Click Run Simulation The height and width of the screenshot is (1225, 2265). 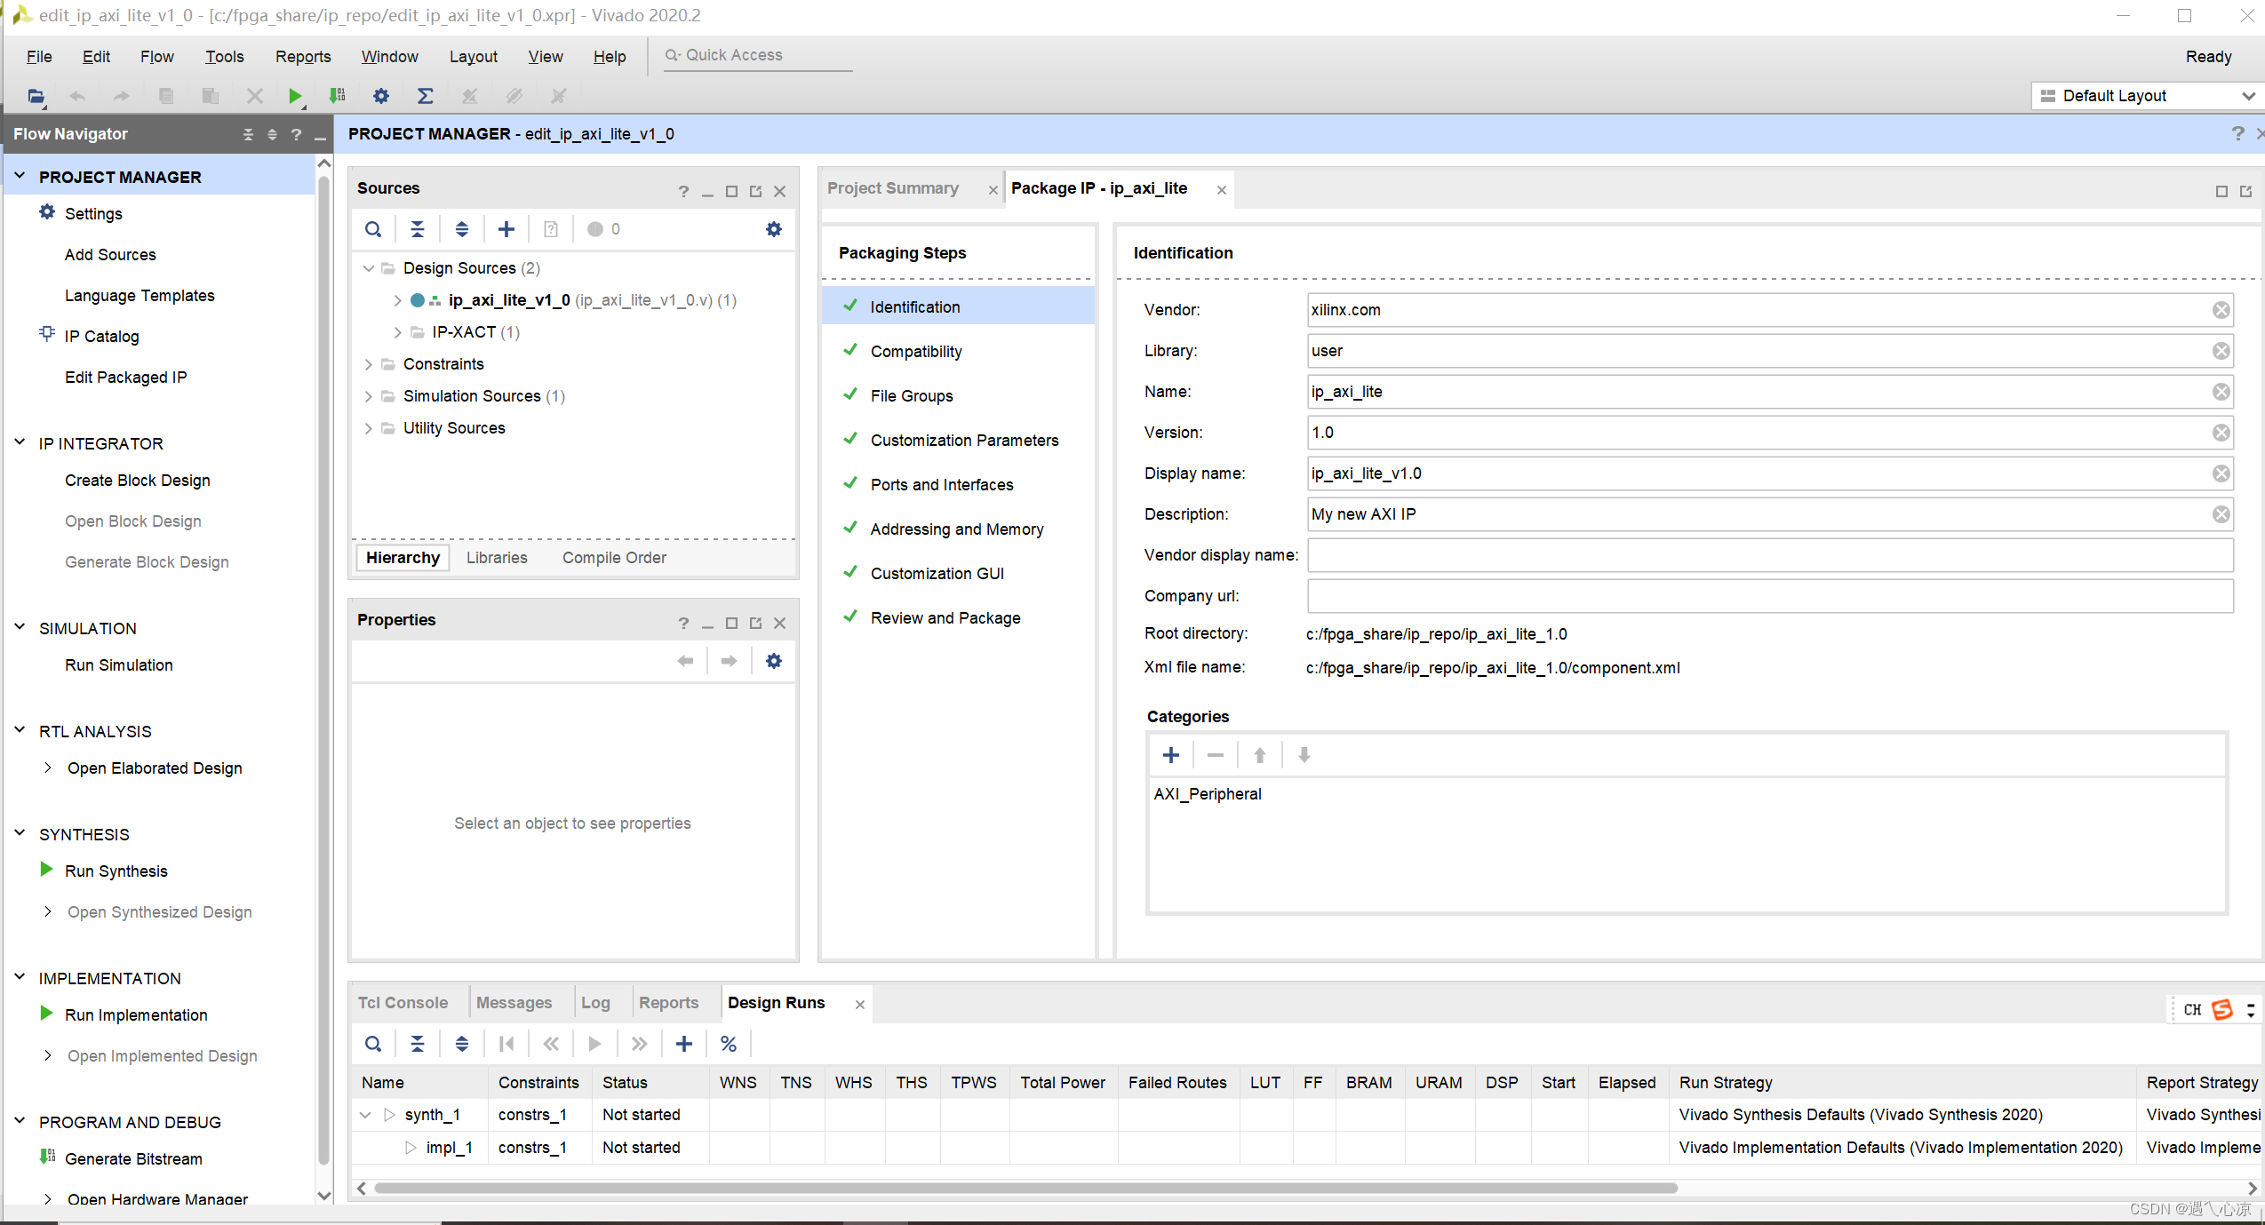pos(118,665)
